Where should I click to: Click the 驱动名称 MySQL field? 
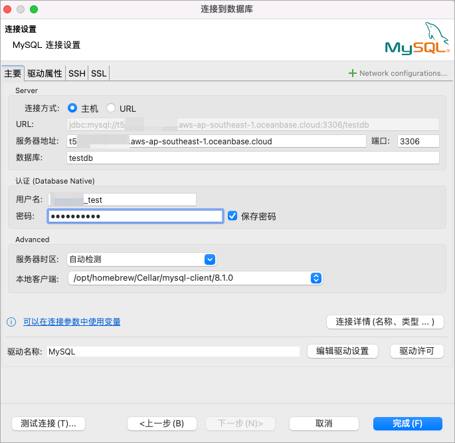coord(173,351)
